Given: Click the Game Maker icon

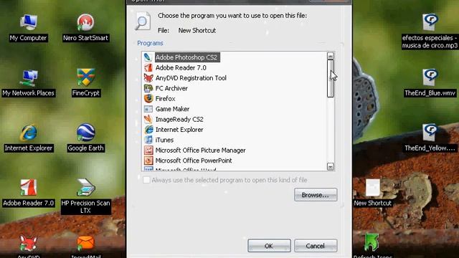Looking at the screenshot, I should (x=148, y=109).
